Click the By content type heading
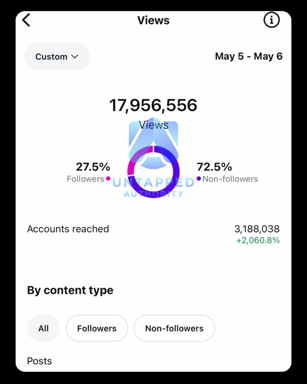The height and width of the screenshot is (384, 307). point(70,290)
